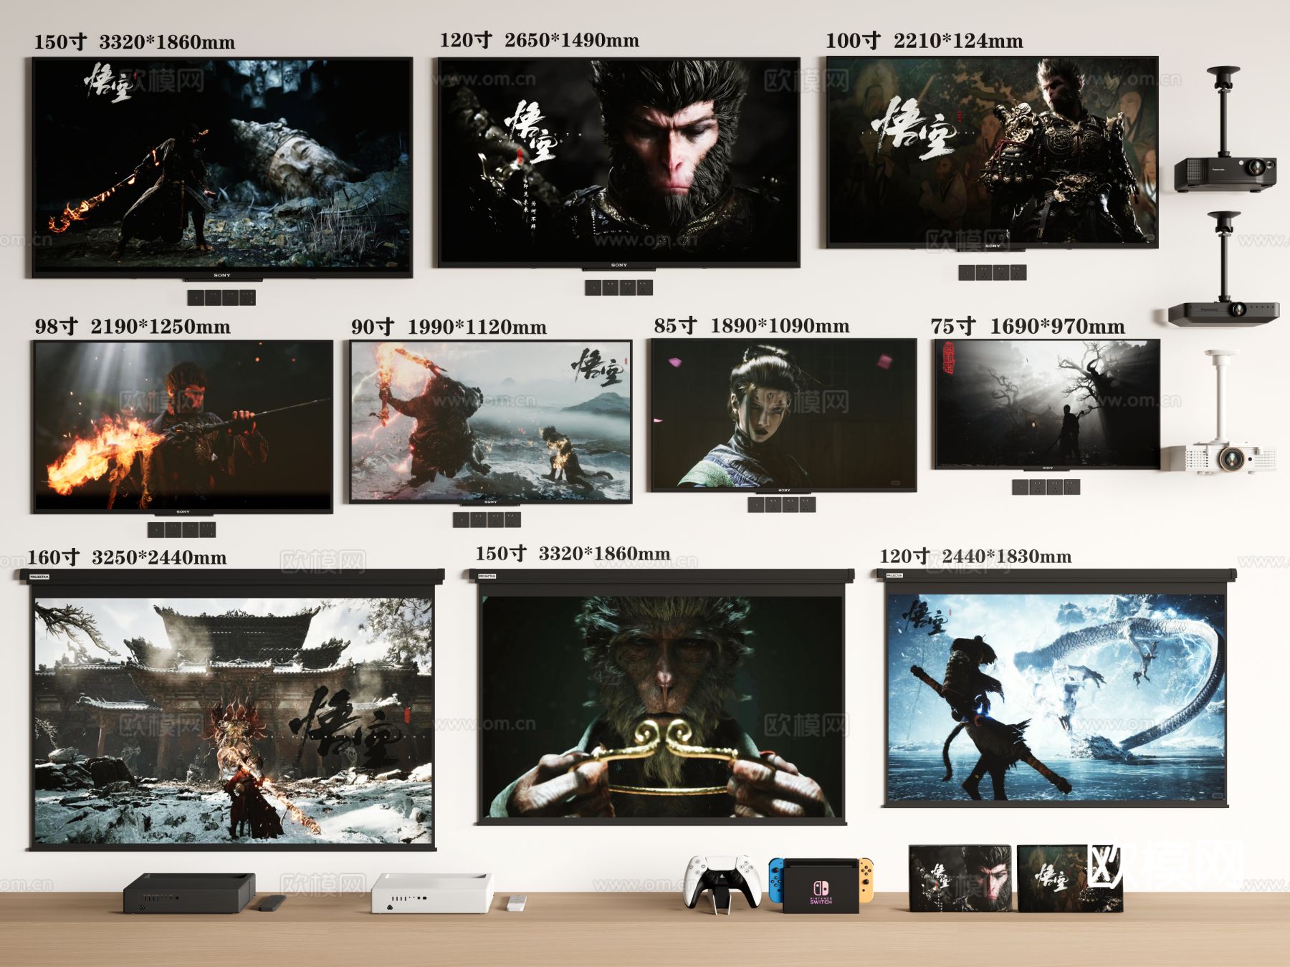Click the monkey-face game box on the table
The image size is (1290, 967).
pyautogui.click(x=960, y=878)
